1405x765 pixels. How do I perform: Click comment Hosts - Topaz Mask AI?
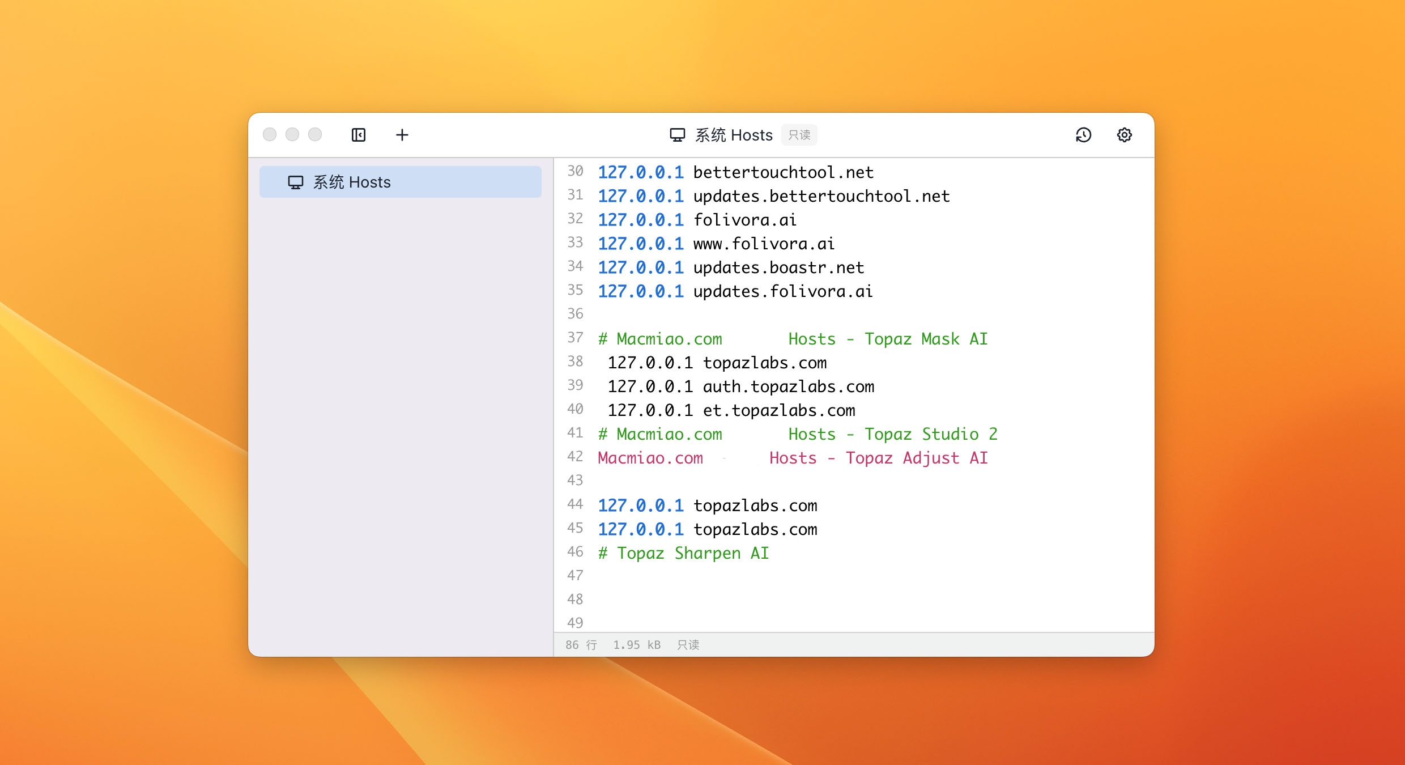click(x=888, y=339)
